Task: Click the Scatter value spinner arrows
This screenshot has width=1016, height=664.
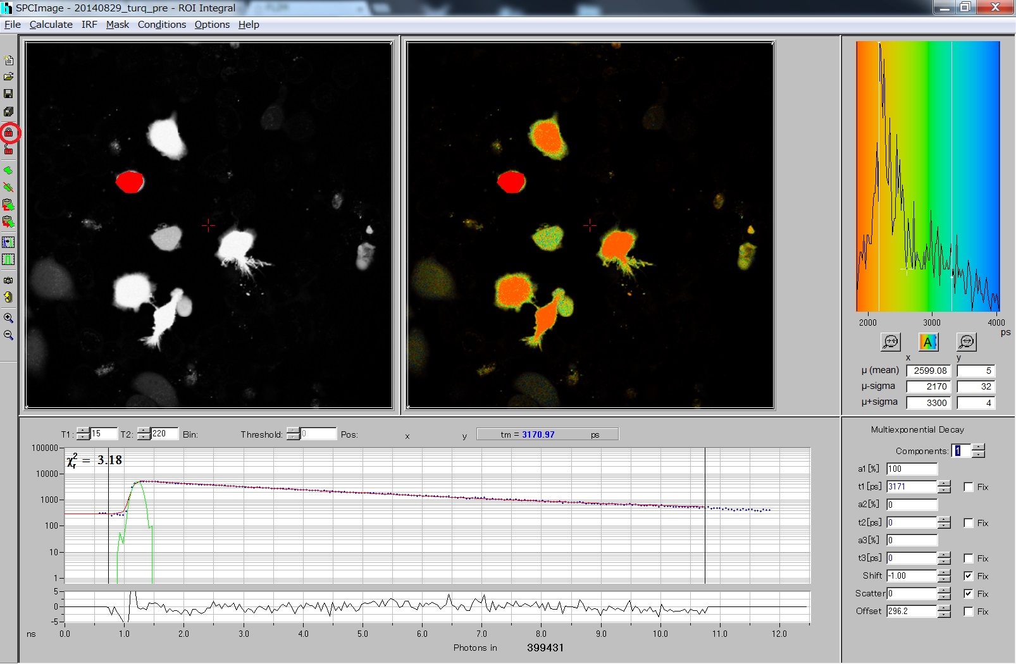Action: tap(945, 594)
